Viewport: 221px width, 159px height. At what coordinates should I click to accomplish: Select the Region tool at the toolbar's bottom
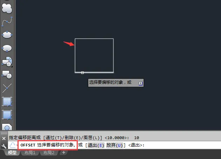[x=7, y=127]
